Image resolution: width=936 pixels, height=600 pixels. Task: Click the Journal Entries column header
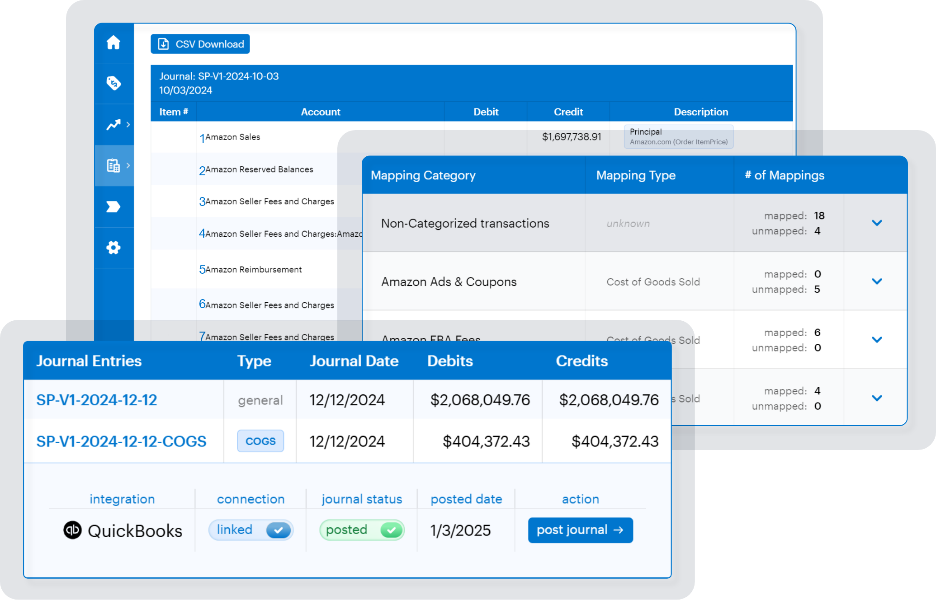click(89, 361)
